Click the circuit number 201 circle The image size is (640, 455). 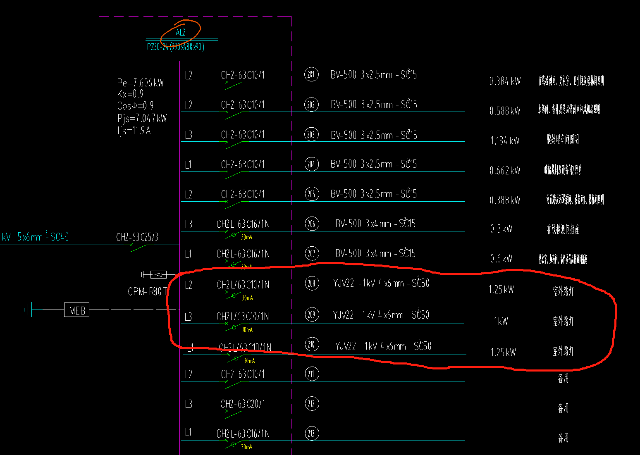click(x=311, y=74)
